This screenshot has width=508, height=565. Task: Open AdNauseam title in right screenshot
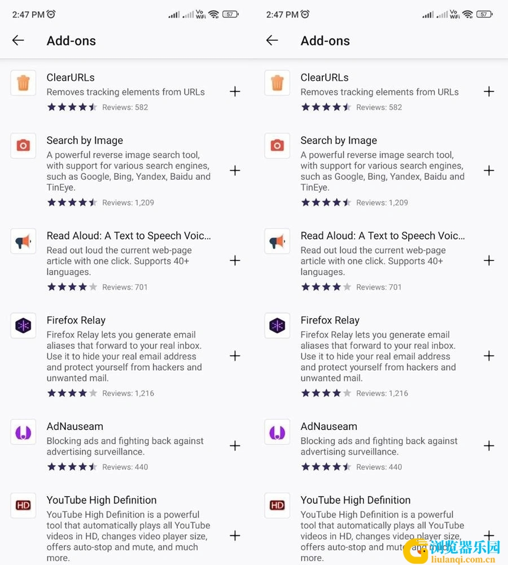329,427
